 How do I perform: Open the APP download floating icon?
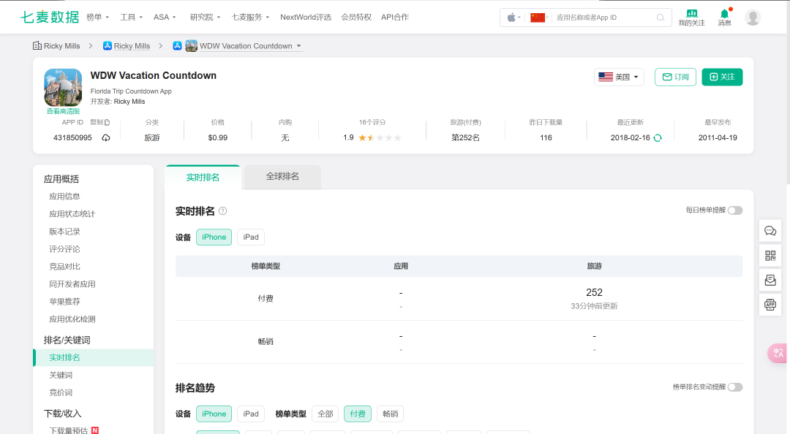(x=770, y=305)
